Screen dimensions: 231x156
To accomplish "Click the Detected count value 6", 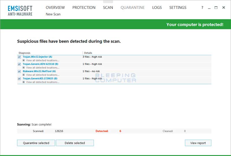I will (120, 131).
